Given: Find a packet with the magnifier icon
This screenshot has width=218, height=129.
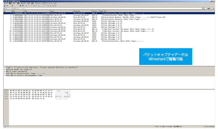Looking at the screenshot, I should pos(26,6).
